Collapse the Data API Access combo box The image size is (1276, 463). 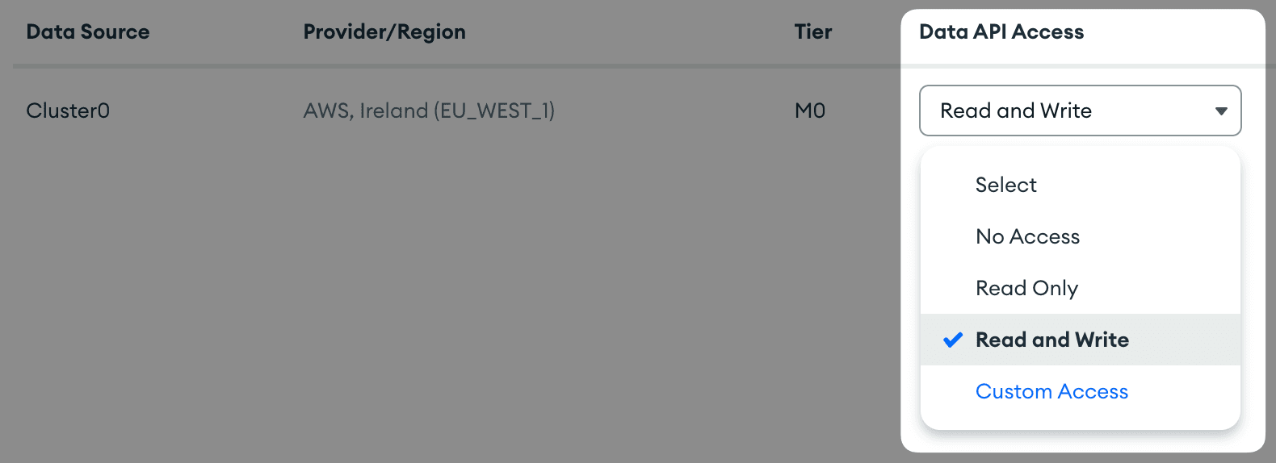click(x=1079, y=111)
